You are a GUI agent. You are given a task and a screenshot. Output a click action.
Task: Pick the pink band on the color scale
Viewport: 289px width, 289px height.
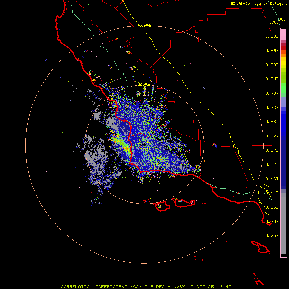[x=284, y=34]
